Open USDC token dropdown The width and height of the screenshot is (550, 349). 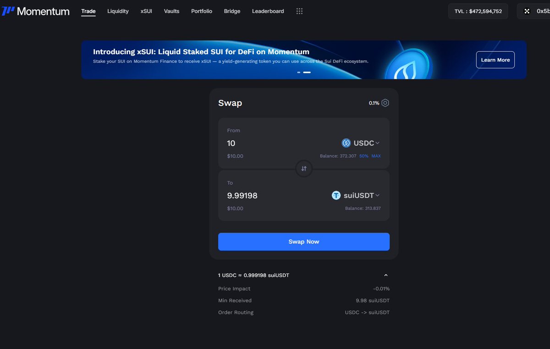pos(361,143)
